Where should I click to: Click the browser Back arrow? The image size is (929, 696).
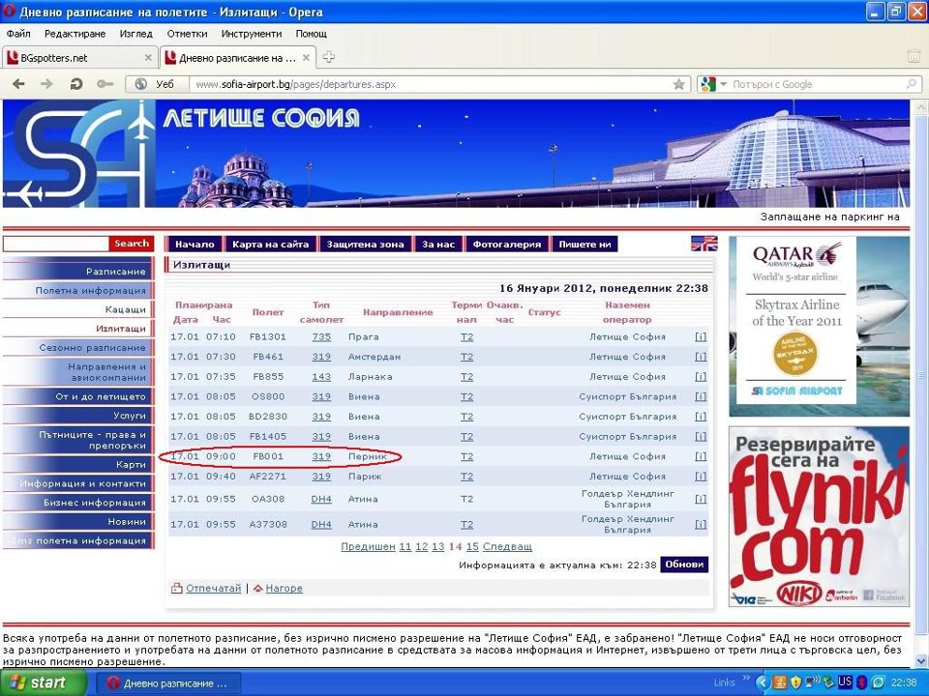point(18,84)
